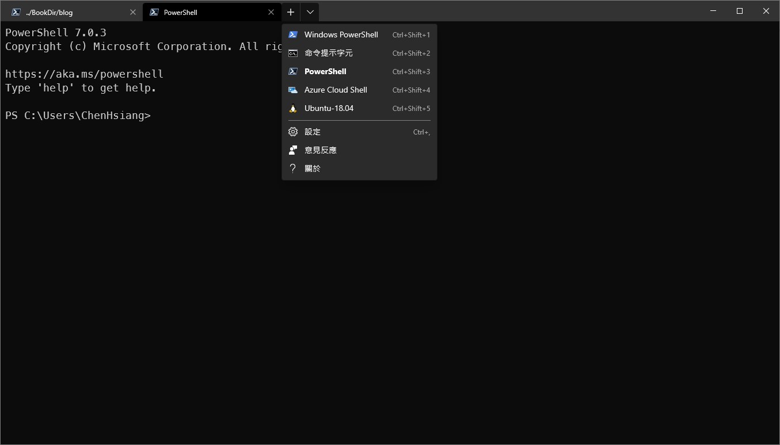780x445 pixels.
Task: Click the Azure Cloud Shell icon
Action: [293, 90]
